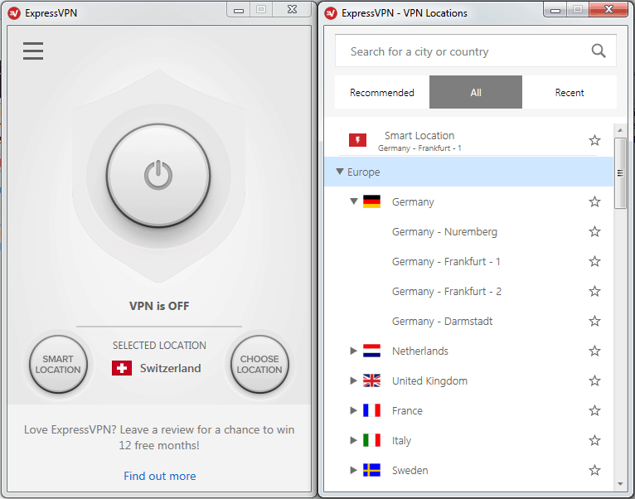Click the United Kingdom flag icon
Screen dimensions: 635x499
[x=371, y=380]
